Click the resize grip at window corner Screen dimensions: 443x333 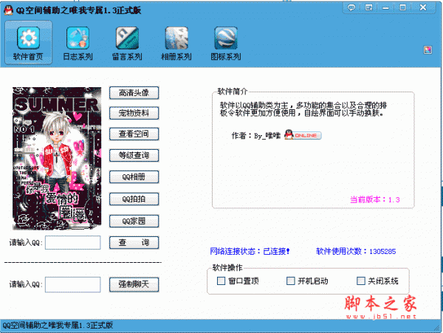(x=437, y=328)
